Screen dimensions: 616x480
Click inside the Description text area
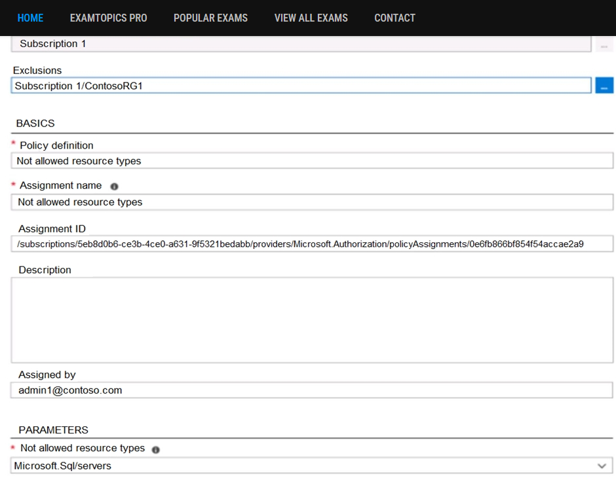click(x=312, y=320)
